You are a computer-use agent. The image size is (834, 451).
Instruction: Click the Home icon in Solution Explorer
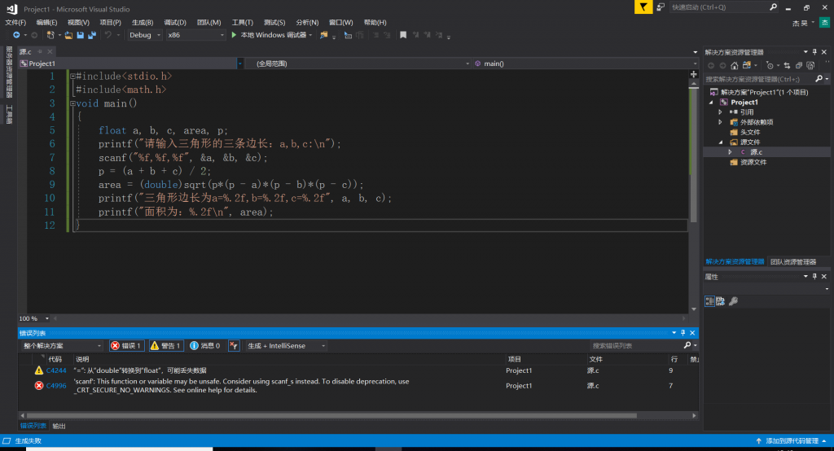[734, 65]
